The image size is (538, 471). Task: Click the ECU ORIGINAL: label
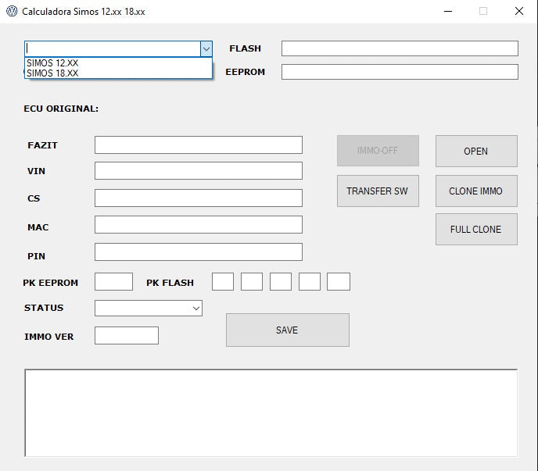coord(61,109)
